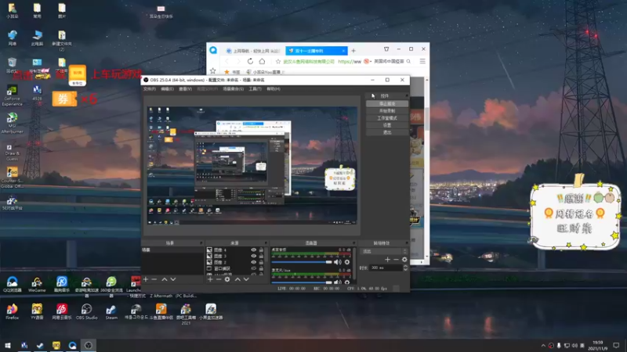This screenshot has width=627, height=352.
Task: Adjust transition duration stepper arrows
Action: [x=405, y=268]
